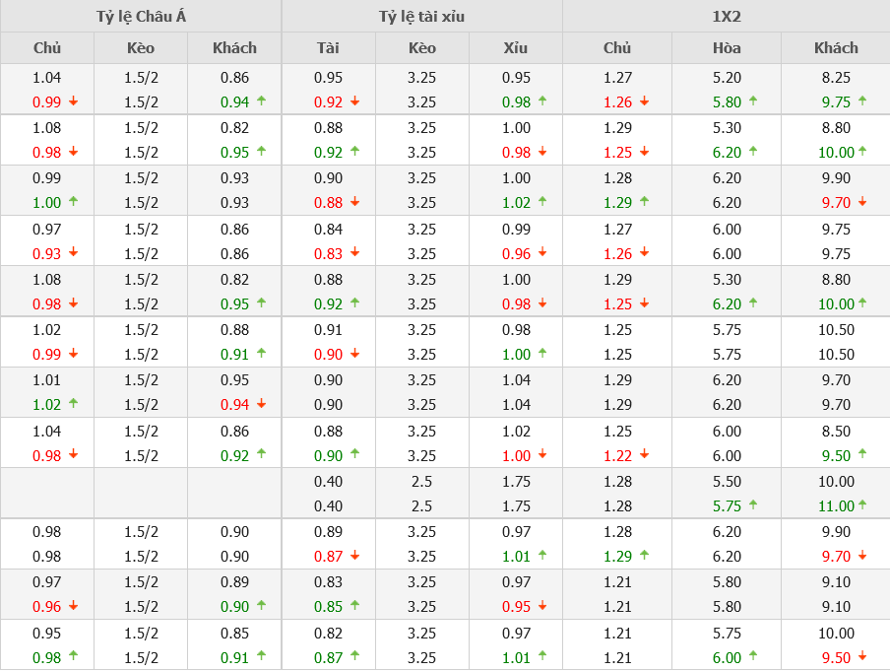Click the green up arrow next to 5.80
This screenshot has height=671, width=890.
(x=753, y=101)
